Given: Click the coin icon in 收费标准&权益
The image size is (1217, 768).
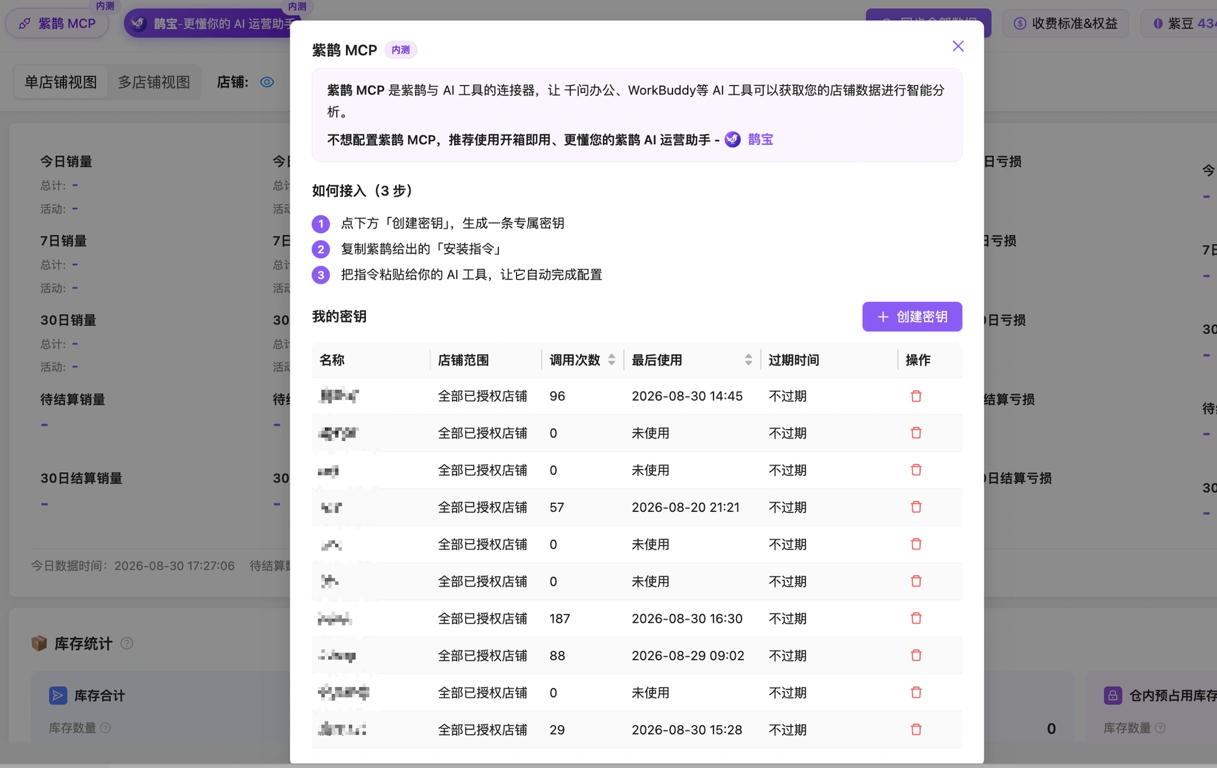Looking at the screenshot, I should pos(1019,23).
